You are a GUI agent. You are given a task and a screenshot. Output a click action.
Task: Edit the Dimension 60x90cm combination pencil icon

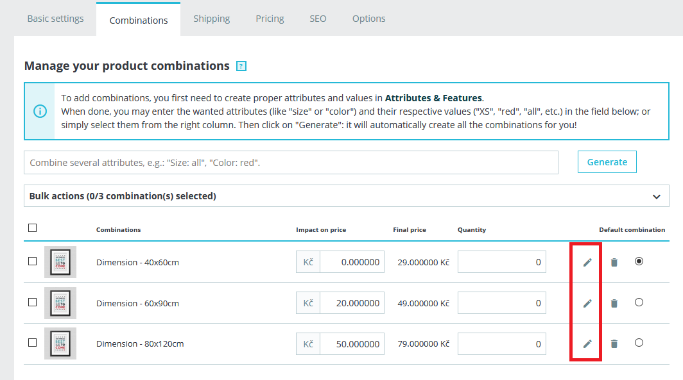pos(587,303)
